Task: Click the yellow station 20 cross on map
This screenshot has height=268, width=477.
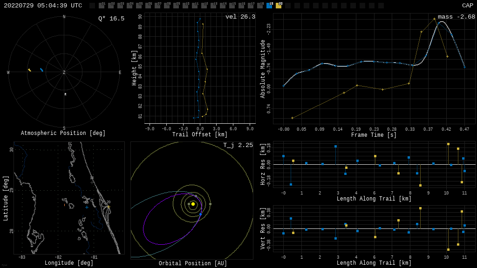Action: (109, 207)
